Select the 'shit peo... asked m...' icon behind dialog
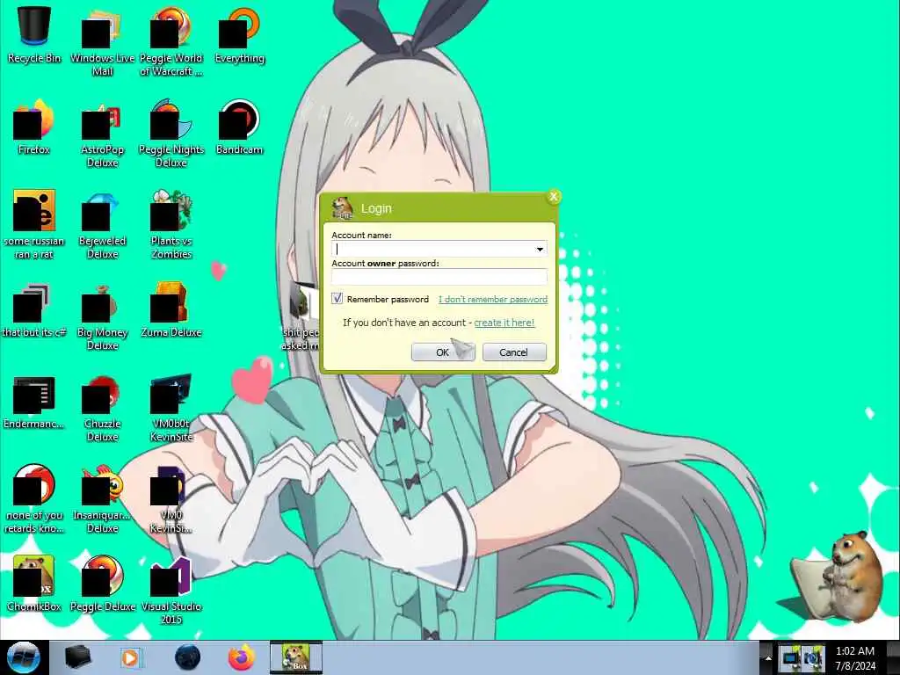Viewport: 900px width, 675px height. [300, 316]
